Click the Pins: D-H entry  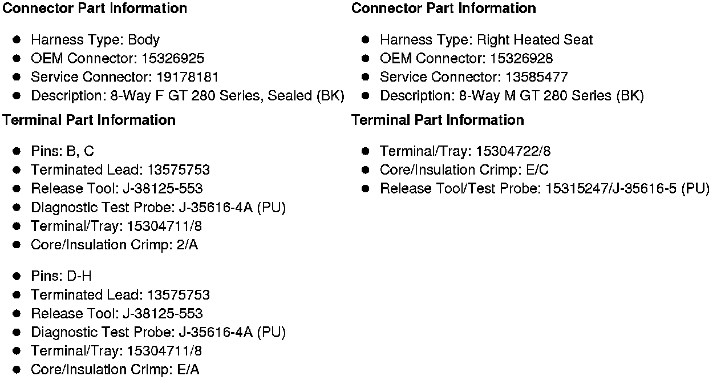point(61,276)
